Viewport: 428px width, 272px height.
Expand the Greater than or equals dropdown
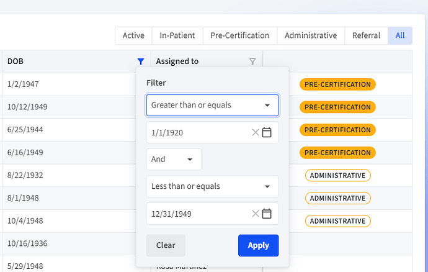(212, 105)
